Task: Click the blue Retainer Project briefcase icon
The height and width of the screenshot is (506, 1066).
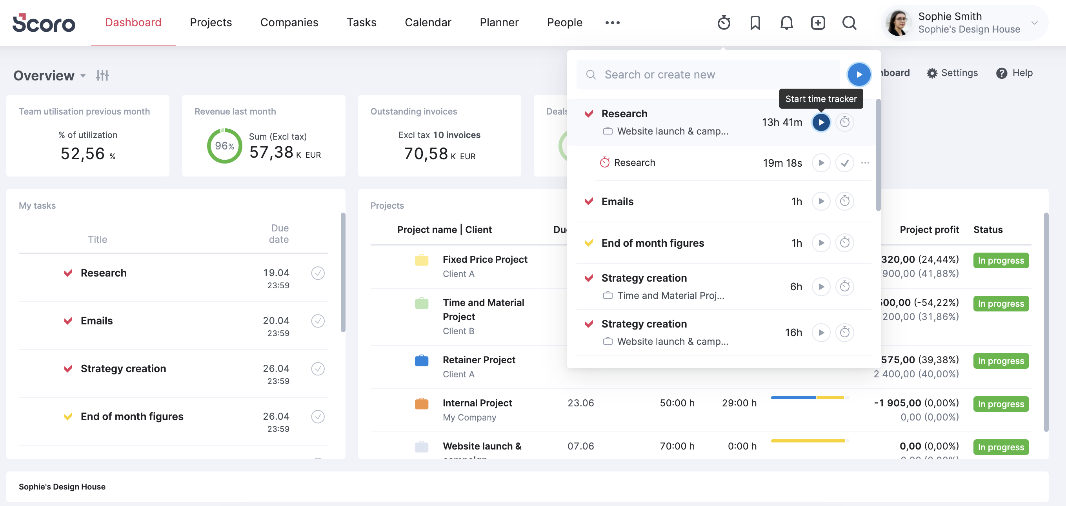Action: [x=421, y=360]
